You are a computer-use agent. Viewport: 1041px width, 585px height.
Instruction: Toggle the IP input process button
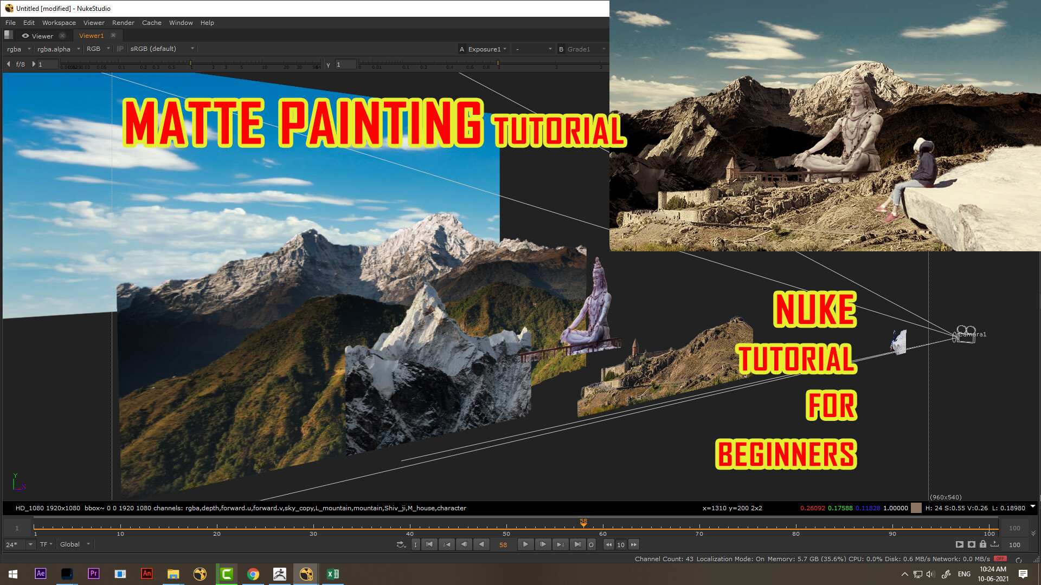(119, 49)
